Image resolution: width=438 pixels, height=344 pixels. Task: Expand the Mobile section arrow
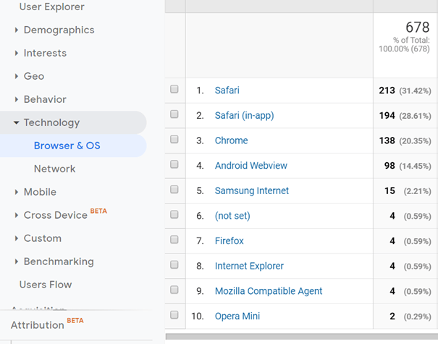(17, 192)
